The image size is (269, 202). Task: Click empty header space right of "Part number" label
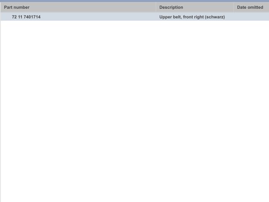pos(92,7)
